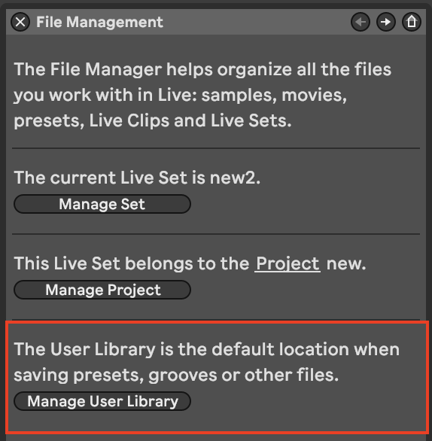This screenshot has width=432, height=441.
Task: Click the 'new2.' set name text
Action: click(x=235, y=178)
